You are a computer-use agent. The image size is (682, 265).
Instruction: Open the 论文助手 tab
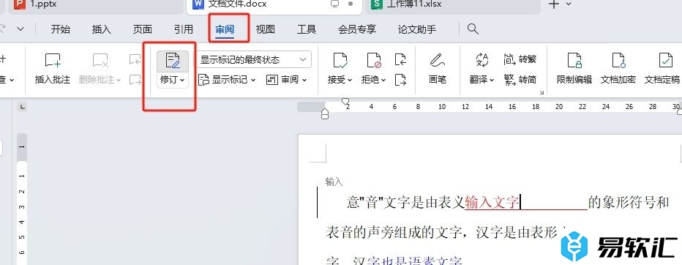(417, 29)
